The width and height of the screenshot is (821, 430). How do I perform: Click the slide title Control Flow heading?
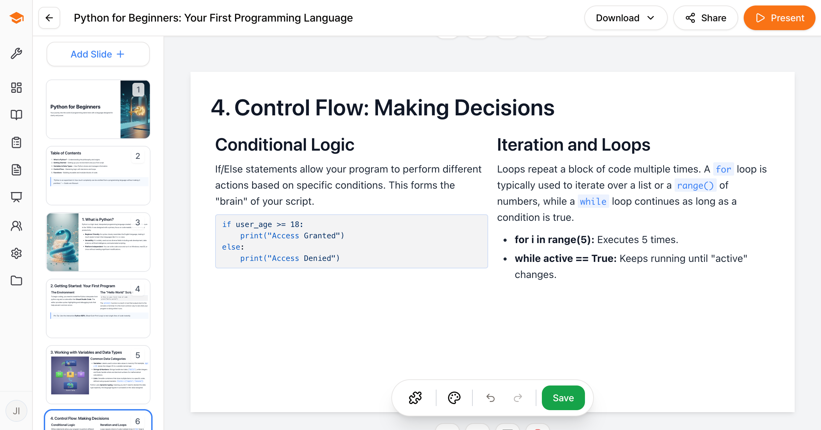pos(382,108)
